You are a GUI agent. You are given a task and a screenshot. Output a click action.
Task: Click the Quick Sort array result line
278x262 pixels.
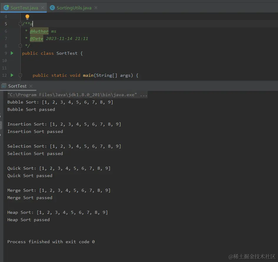[x=59, y=168]
